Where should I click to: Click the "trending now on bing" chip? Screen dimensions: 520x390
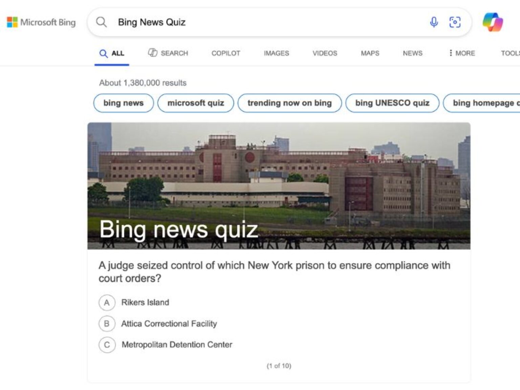289,103
